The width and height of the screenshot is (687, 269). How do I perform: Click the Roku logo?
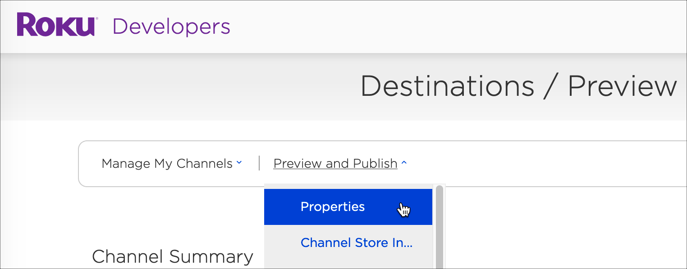pos(55,25)
